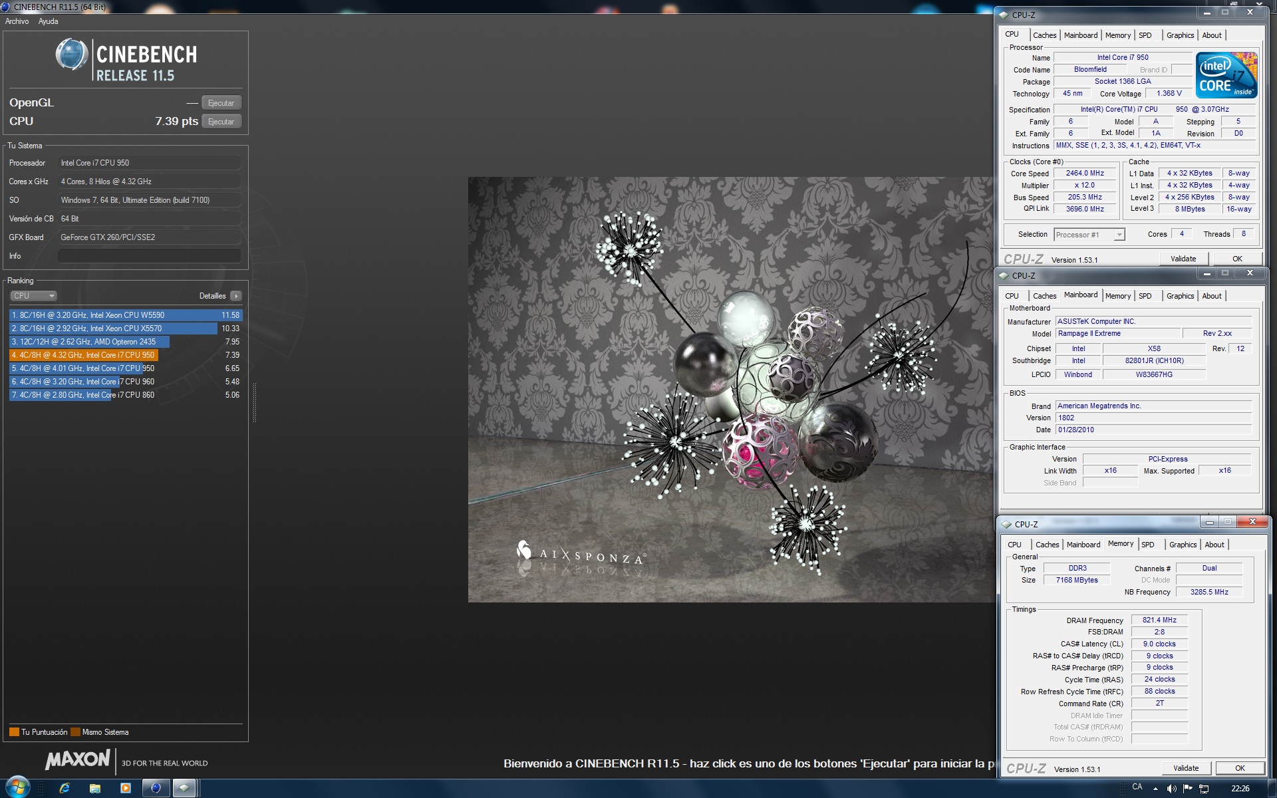Launch Internet Explorer from the taskbar
Viewport: 1277px width, 798px height.
(65, 788)
